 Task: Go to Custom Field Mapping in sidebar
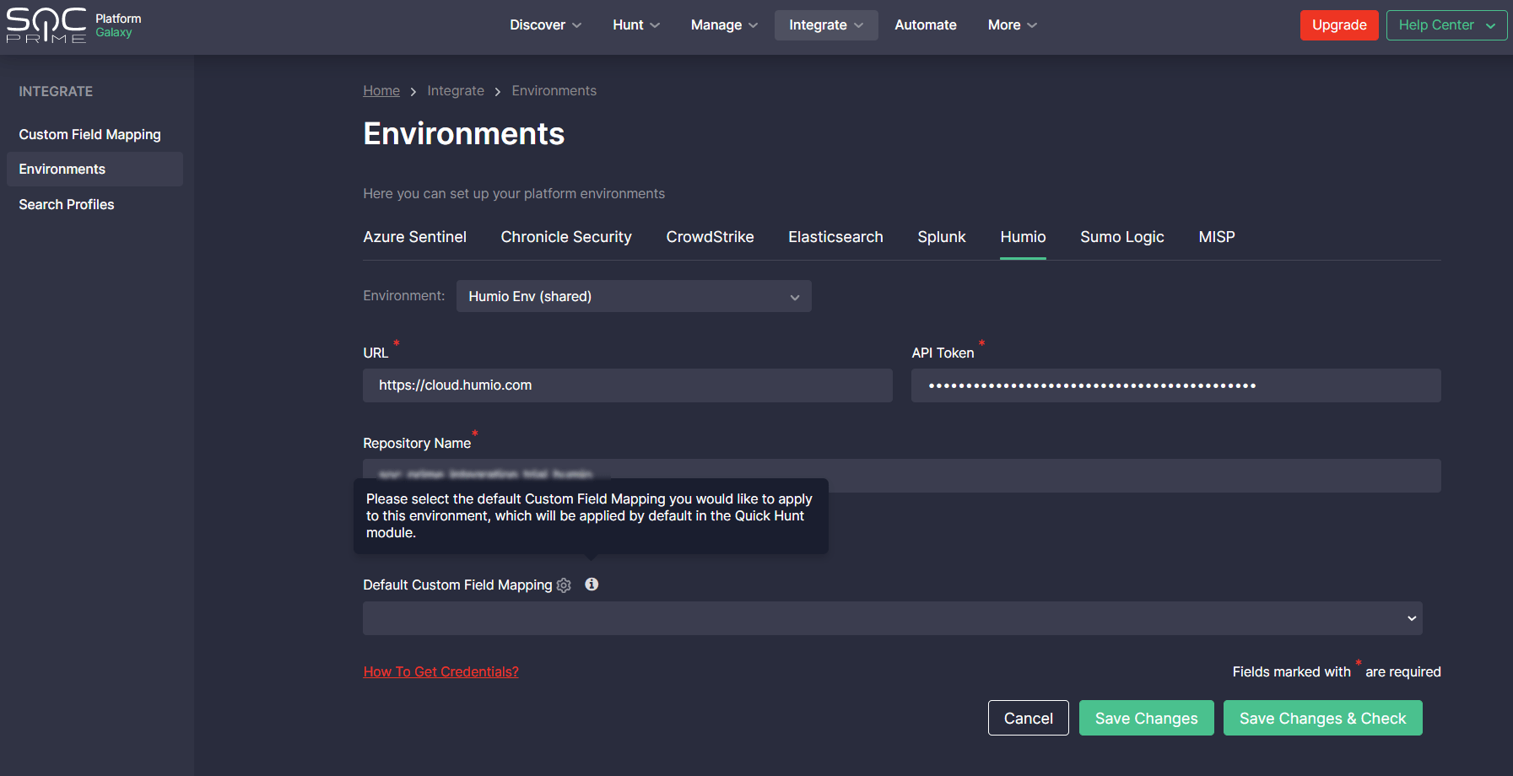[90, 134]
